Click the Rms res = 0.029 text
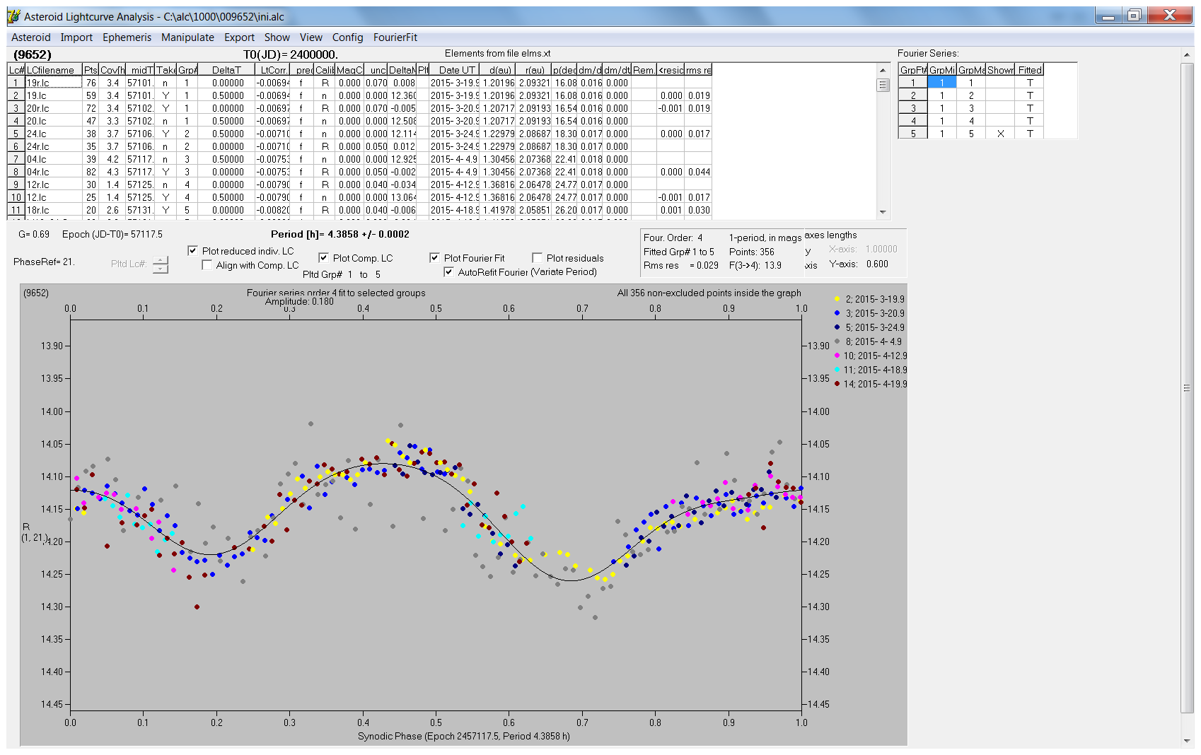The height and width of the screenshot is (755, 1201). 680,266
